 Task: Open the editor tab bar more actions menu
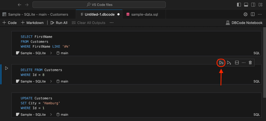[260, 14]
